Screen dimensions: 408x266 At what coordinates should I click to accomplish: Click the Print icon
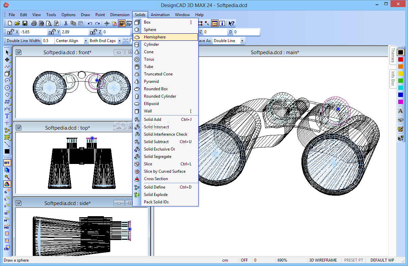(x=34, y=23)
